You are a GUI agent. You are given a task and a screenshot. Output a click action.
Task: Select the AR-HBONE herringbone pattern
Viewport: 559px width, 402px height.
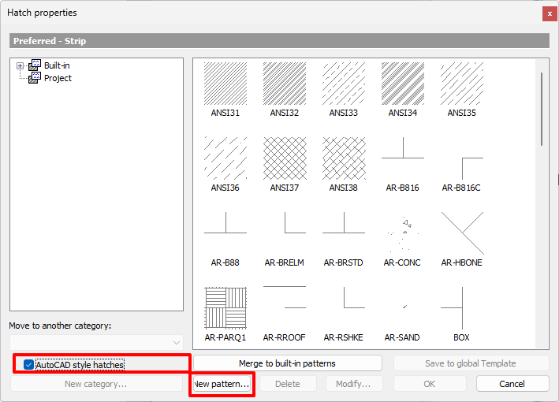coord(462,233)
